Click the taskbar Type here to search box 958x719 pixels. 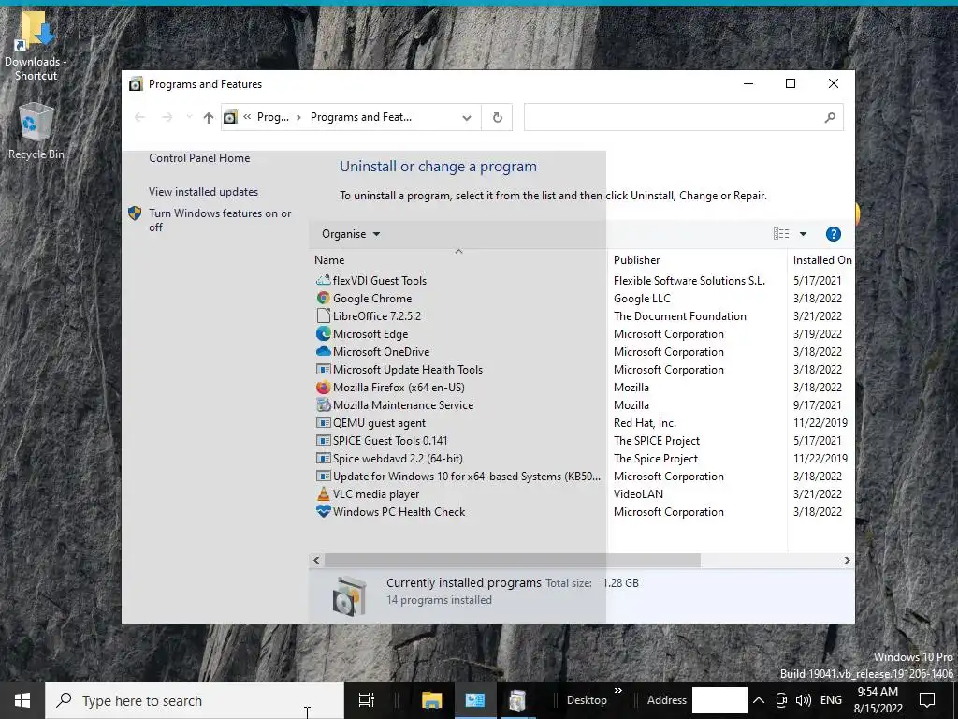coord(195,700)
